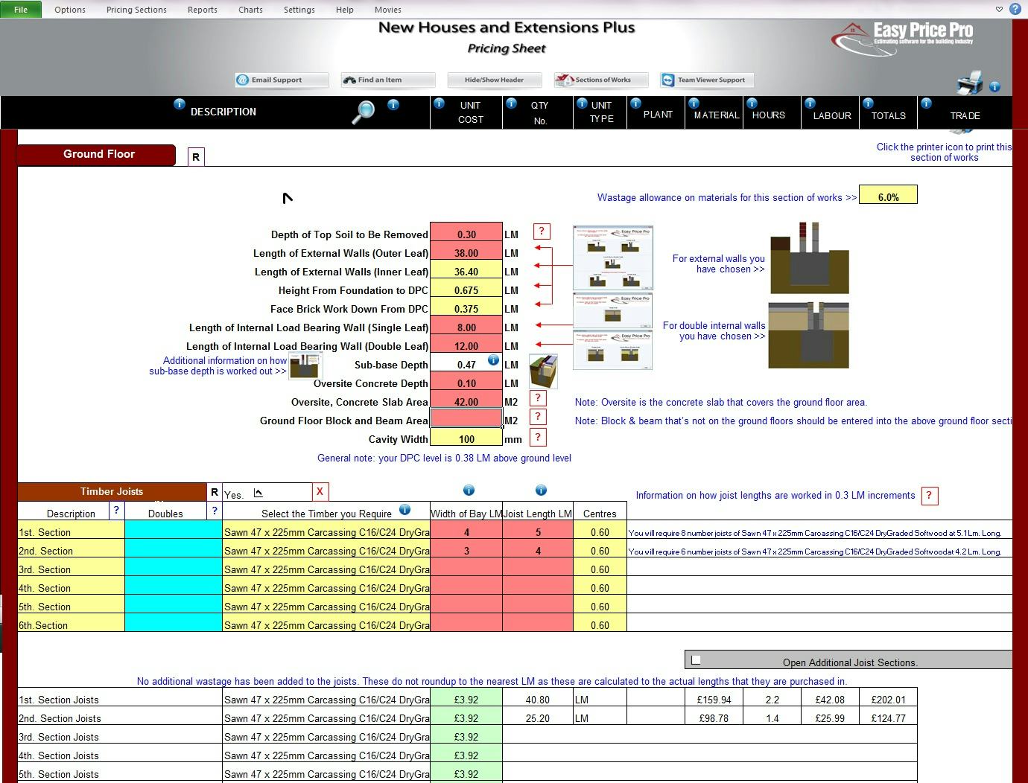Click the printer icon to print
The width and height of the screenshot is (1028, 783).
tap(969, 83)
